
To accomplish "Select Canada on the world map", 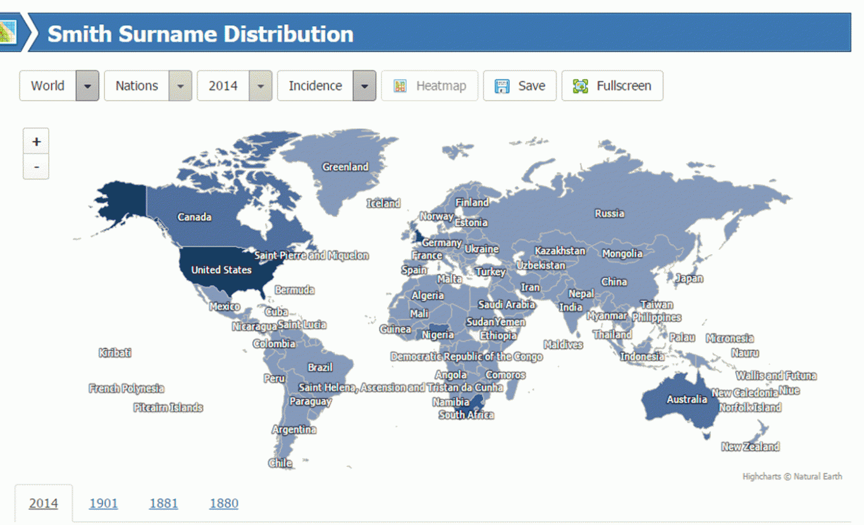I will (x=194, y=217).
